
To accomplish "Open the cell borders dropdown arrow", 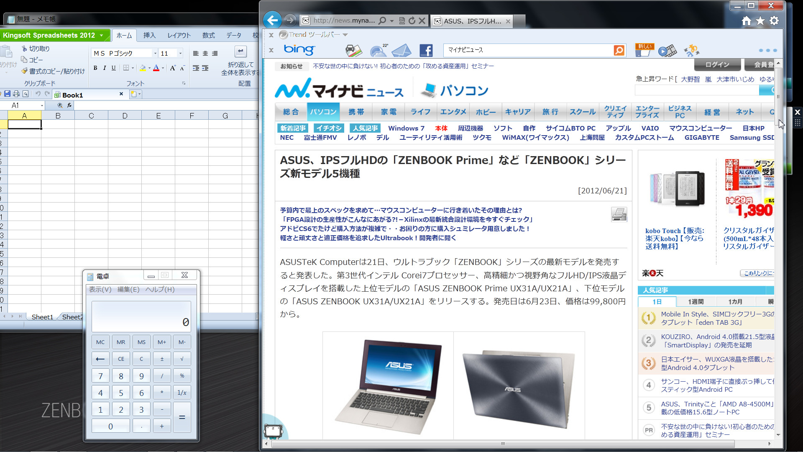I will 133,68.
